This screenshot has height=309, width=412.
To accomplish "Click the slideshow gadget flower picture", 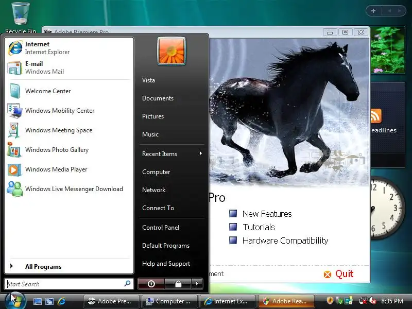I will click(388, 50).
